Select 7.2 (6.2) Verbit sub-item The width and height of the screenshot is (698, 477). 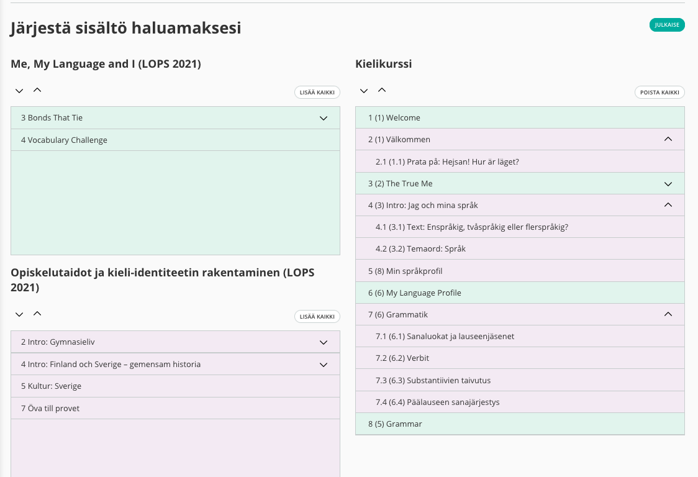point(402,358)
